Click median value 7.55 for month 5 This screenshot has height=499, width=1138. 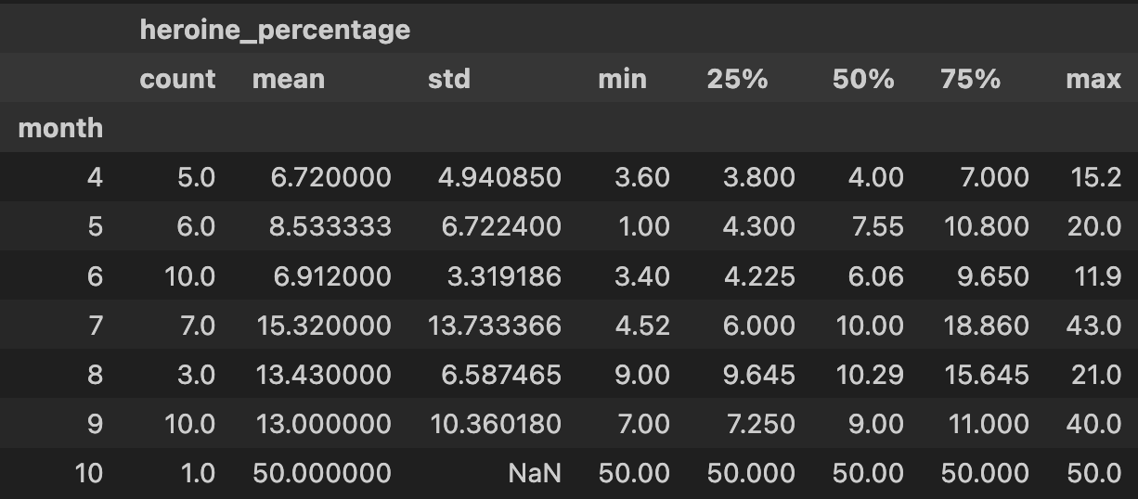875,226
